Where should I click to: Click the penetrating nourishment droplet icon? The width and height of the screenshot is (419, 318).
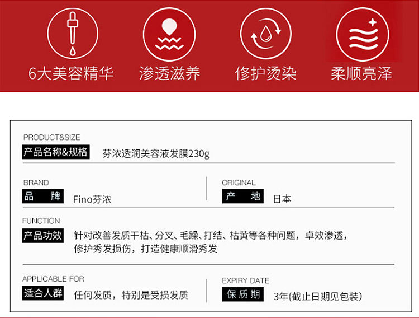[168, 34]
